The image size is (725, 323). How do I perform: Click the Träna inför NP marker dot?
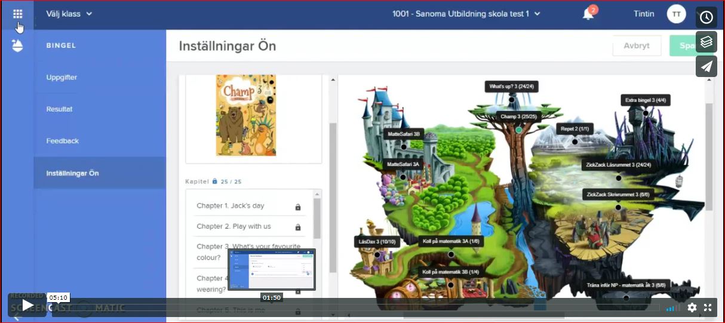(626, 298)
